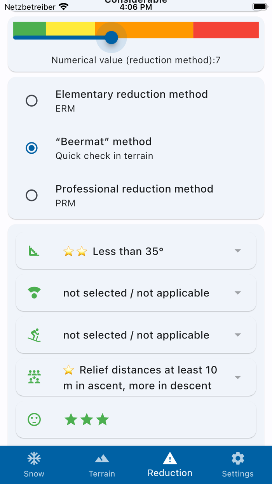This screenshot has width=272, height=484.
Task: Tap the Quick check in terrain subtitle
Action: click(104, 156)
